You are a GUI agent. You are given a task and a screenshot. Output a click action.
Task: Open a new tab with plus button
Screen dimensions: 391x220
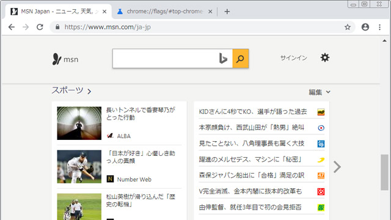pyautogui.click(x=227, y=12)
